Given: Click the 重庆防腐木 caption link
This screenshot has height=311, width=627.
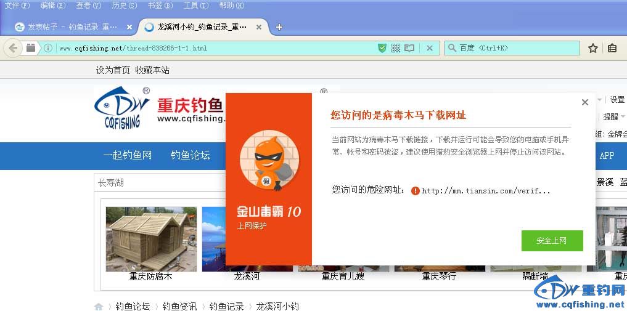Looking at the screenshot, I should (151, 277).
